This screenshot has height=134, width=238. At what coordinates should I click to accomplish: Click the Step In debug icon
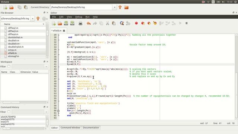(x=168, y=23)
